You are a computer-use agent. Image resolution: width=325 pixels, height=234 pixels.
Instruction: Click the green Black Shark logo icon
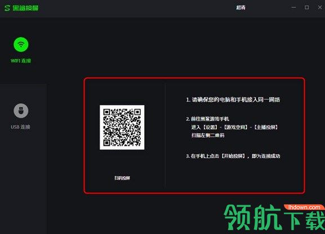click(x=7, y=8)
